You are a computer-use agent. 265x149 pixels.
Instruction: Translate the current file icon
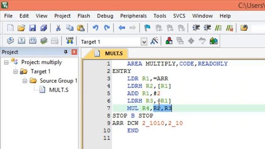click(10, 41)
